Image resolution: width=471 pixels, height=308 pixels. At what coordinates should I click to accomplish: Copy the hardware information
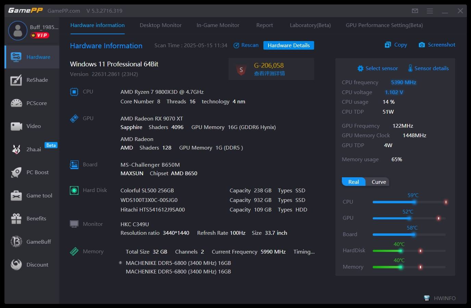click(396, 45)
